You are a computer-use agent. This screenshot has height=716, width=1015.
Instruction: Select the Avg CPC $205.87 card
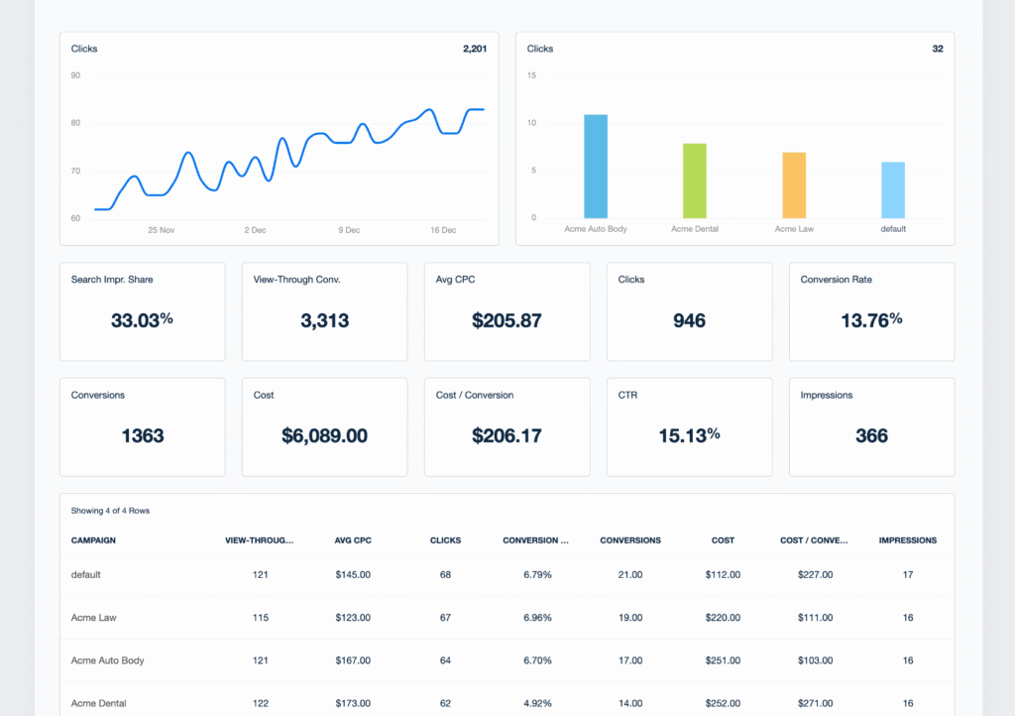[507, 311]
